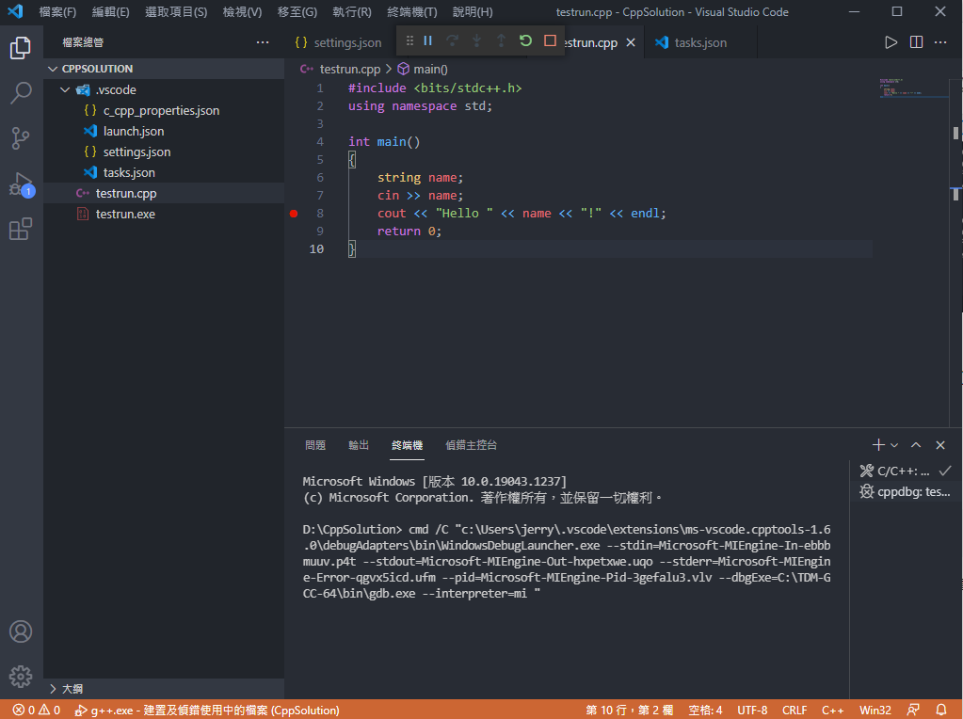Open the 終端機(T) menu
This screenshot has height=719, width=963.
411,12
